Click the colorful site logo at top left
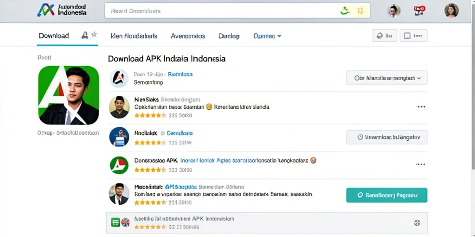475x237 pixels. click(46, 10)
